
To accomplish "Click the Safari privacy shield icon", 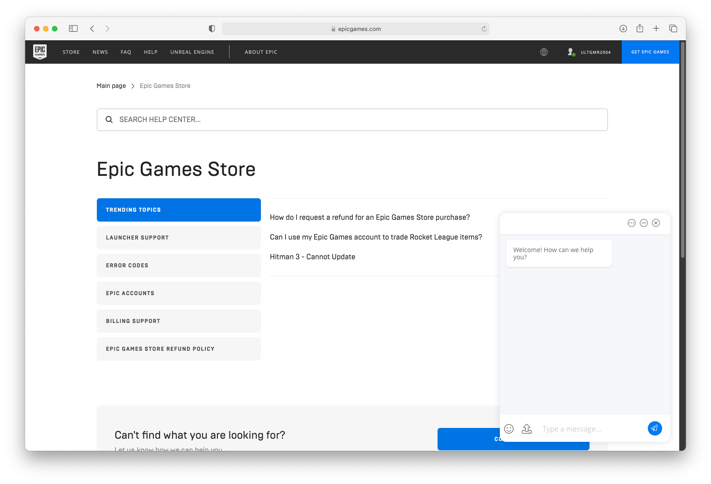I will pos(212,29).
